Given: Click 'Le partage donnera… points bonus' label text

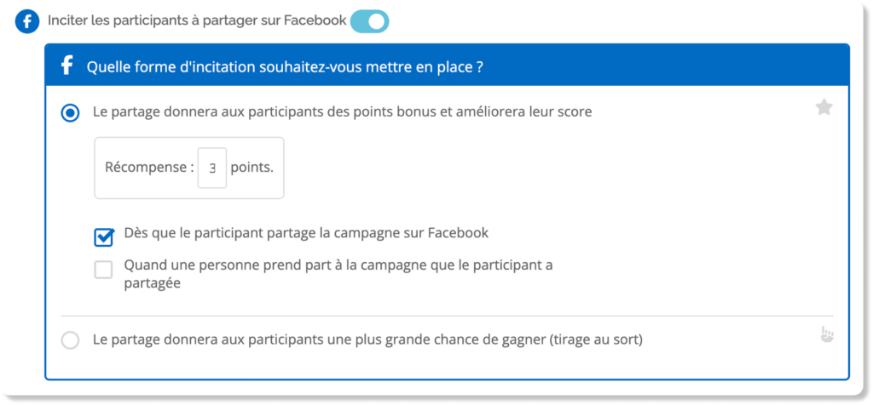Looking at the screenshot, I should pos(341,111).
